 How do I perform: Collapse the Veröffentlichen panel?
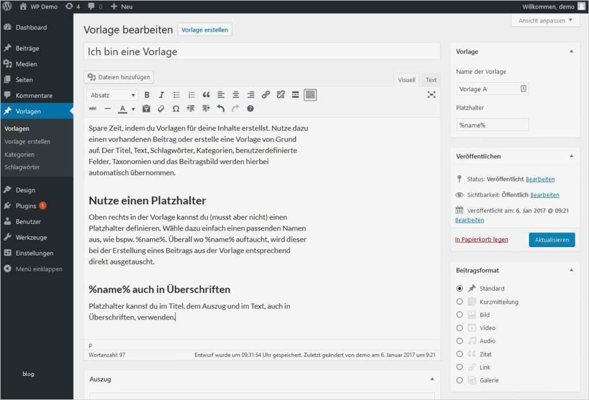click(x=571, y=156)
